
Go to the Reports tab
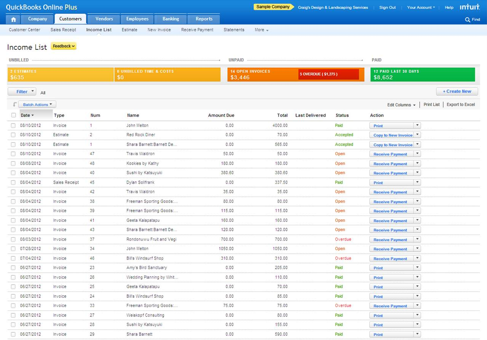click(x=204, y=19)
